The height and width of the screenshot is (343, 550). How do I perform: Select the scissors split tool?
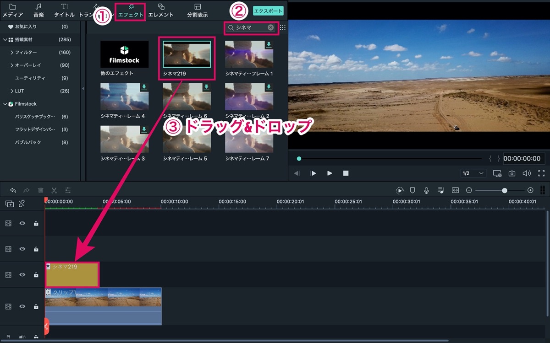(x=54, y=190)
